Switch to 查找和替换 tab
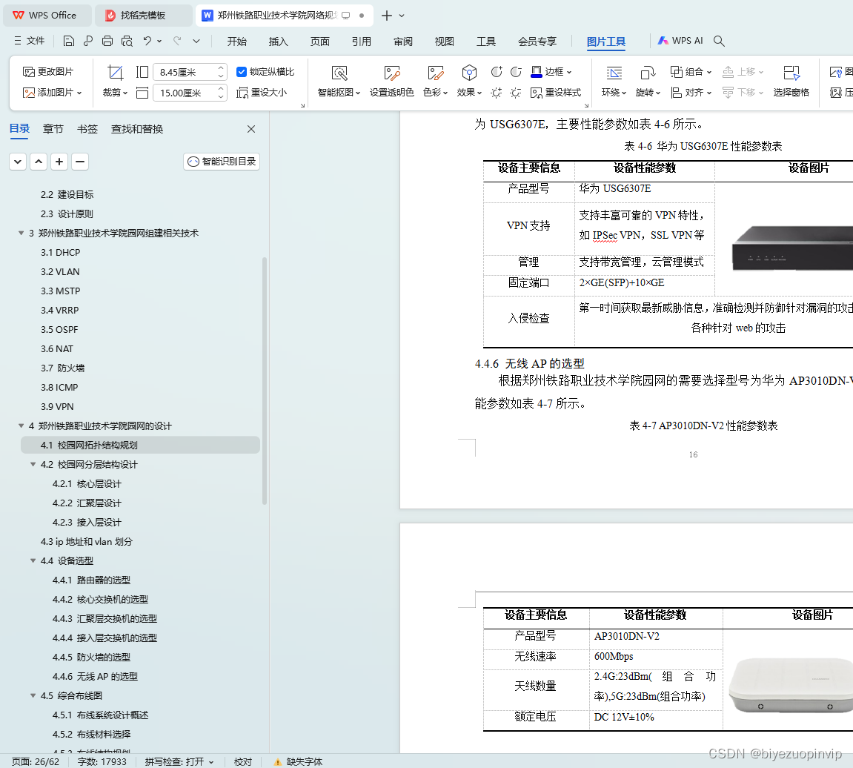Image resolution: width=853 pixels, height=768 pixels. tap(137, 129)
